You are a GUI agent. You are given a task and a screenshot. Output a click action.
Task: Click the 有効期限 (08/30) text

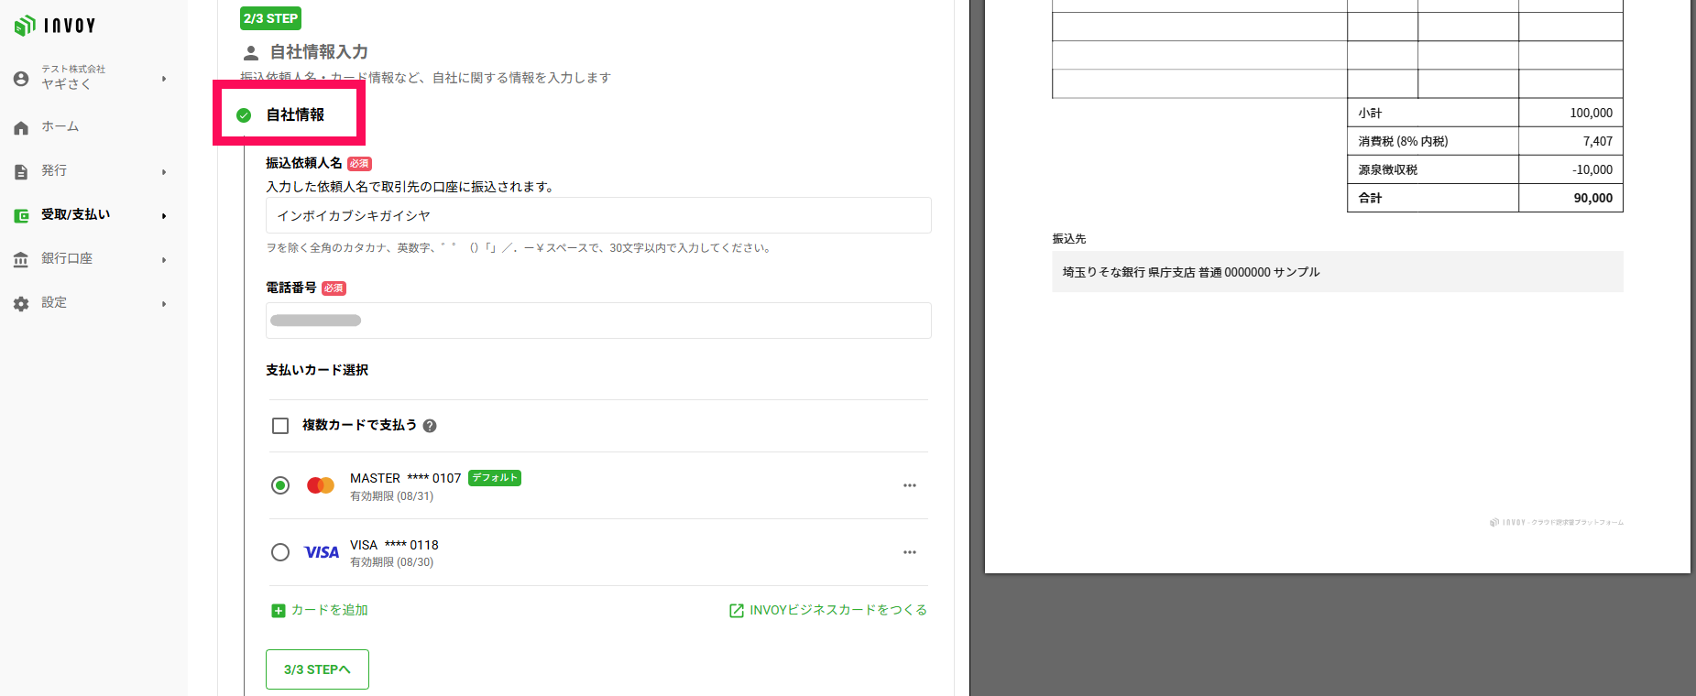pyautogui.click(x=391, y=562)
